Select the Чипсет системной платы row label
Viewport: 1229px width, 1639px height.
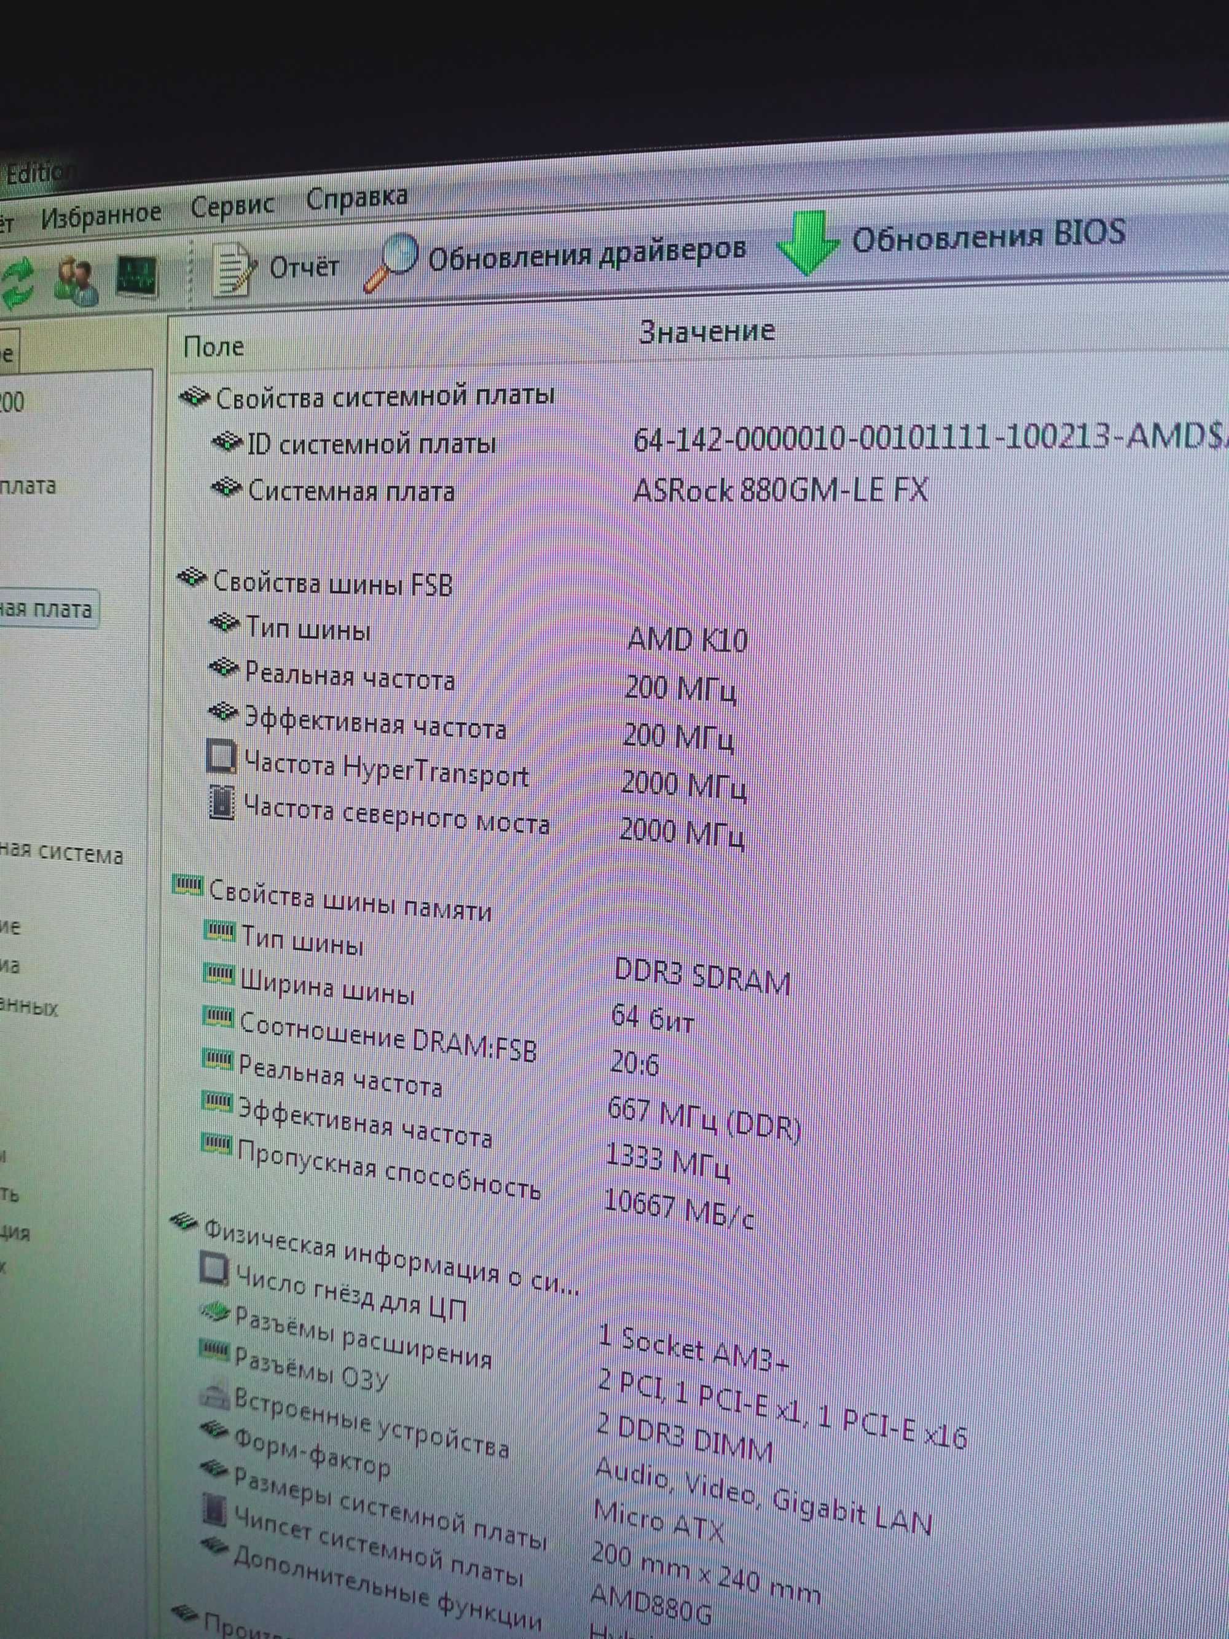378,1545
